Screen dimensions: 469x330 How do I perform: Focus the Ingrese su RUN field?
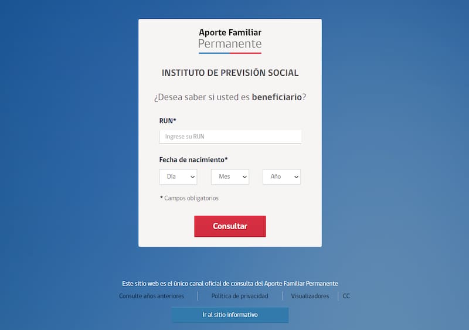[x=230, y=137]
